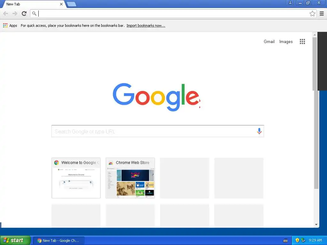This screenshot has width=327, height=245.
Task: Click the browser Forward arrow
Action: coord(15,13)
